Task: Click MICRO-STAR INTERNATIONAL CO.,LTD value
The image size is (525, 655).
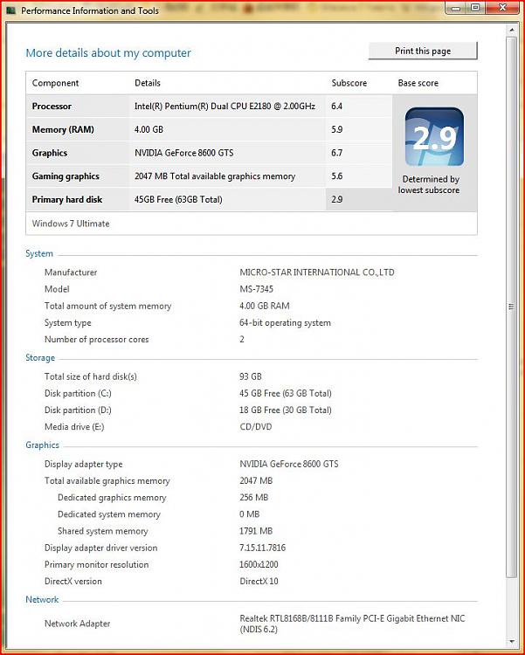Action: click(317, 272)
